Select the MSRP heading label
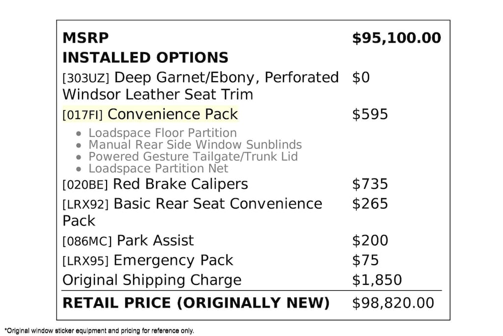 [85, 38]
